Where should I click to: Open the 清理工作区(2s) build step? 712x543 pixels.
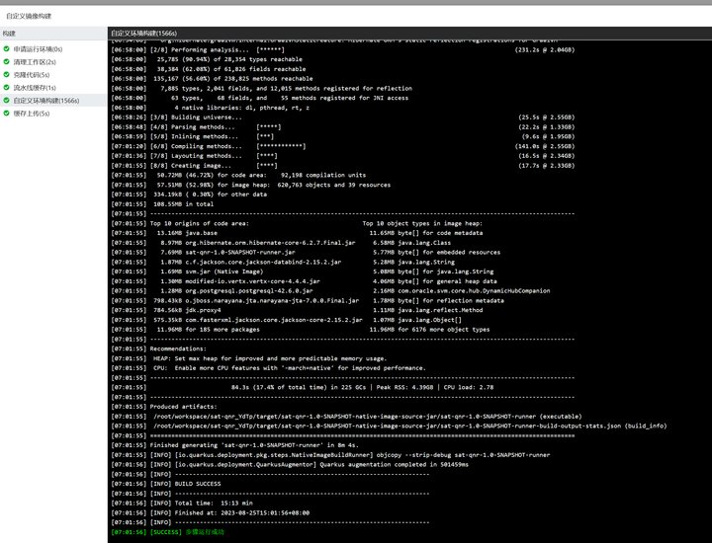click(35, 61)
